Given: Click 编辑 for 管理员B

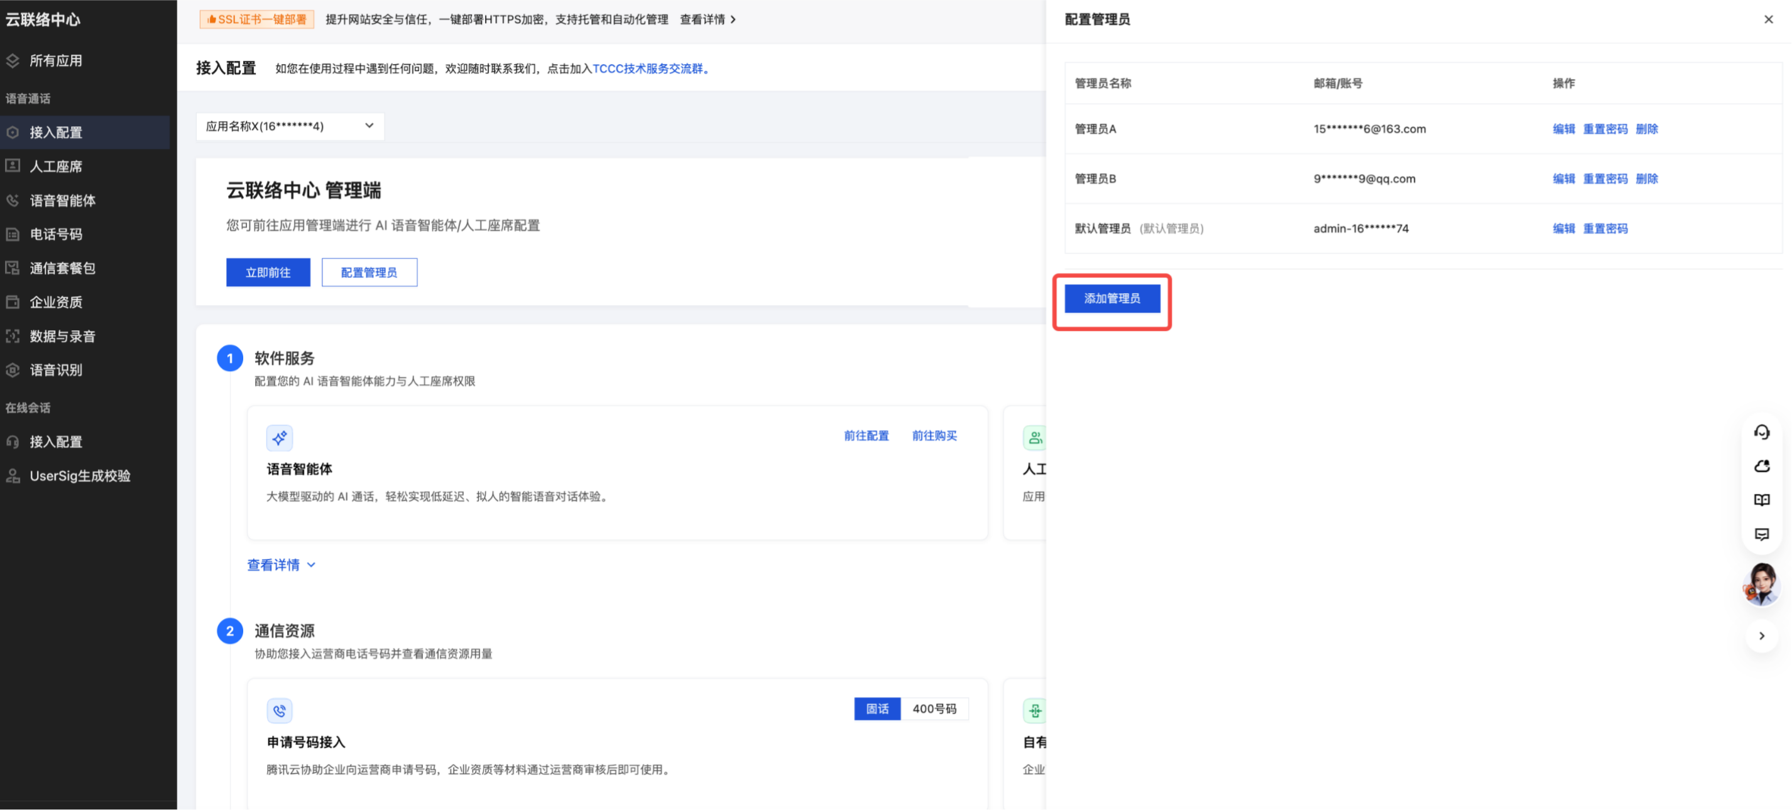Looking at the screenshot, I should [1563, 179].
